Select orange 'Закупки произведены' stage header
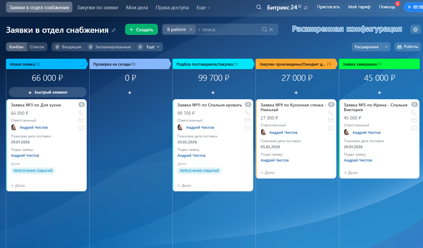 [296, 64]
